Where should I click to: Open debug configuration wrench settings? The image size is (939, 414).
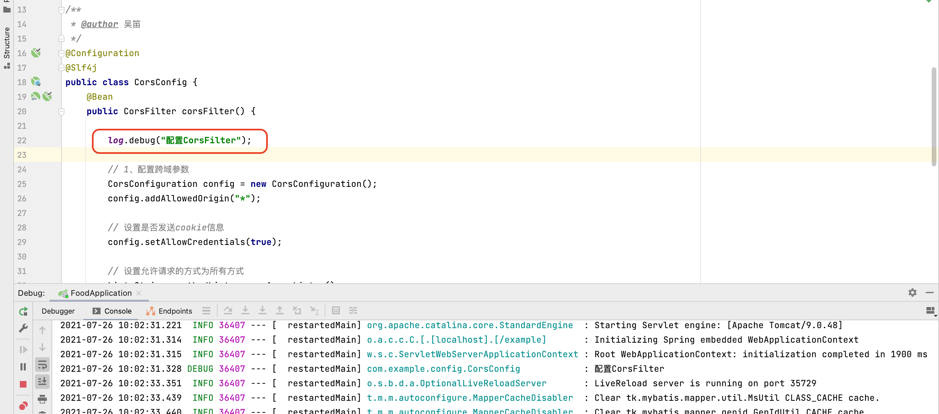tap(23, 328)
